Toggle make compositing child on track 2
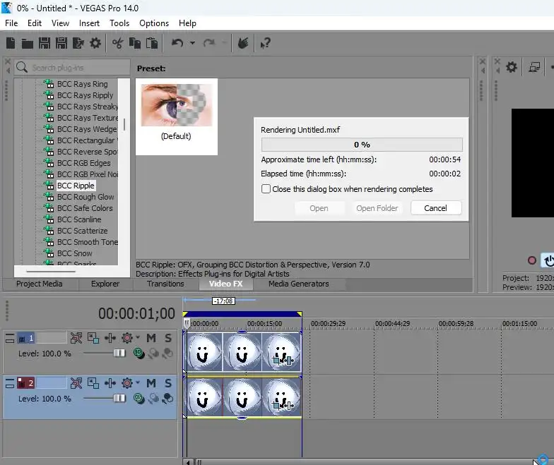Viewport: 554px width, 465px height. [168, 398]
